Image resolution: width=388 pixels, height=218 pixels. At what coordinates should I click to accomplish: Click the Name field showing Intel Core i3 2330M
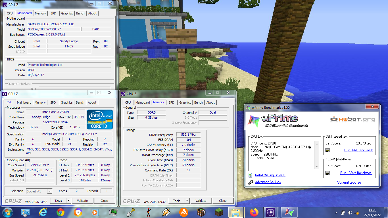click(56, 112)
